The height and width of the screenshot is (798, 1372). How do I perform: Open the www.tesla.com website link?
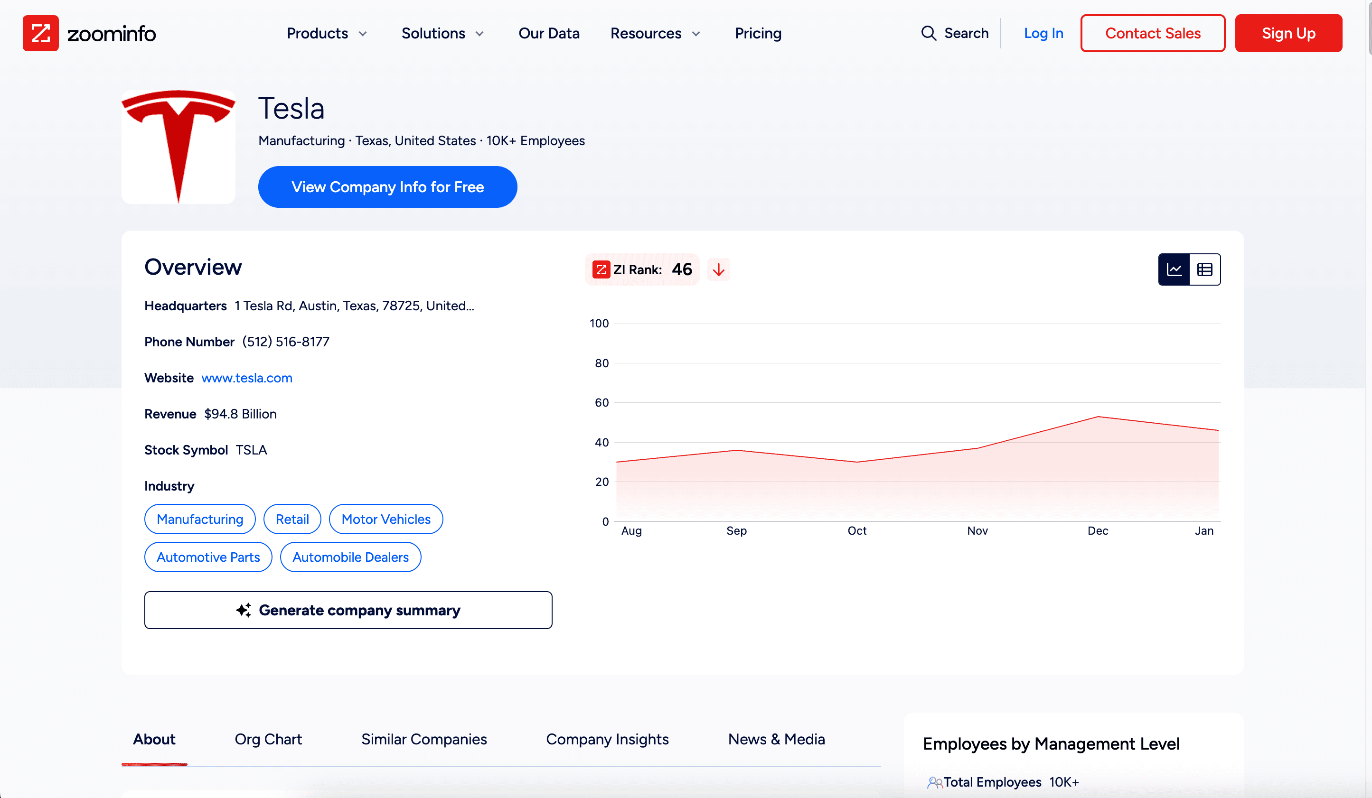pyautogui.click(x=247, y=378)
